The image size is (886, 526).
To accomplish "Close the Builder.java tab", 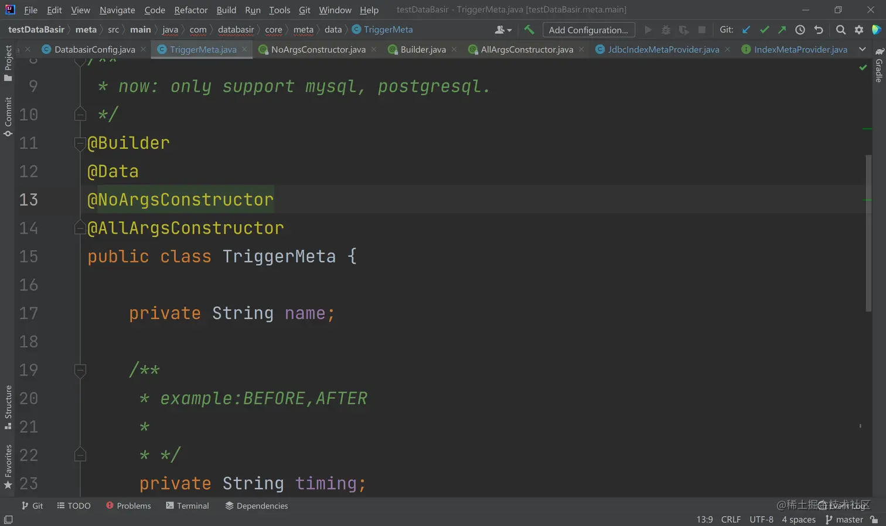I will coord(454,50).
